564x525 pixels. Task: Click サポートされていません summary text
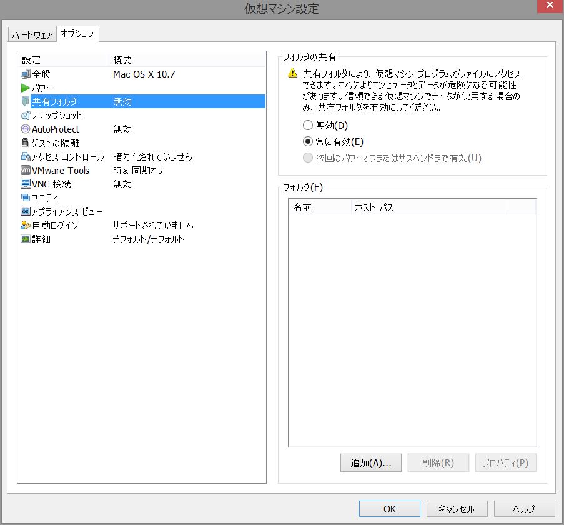153,225
